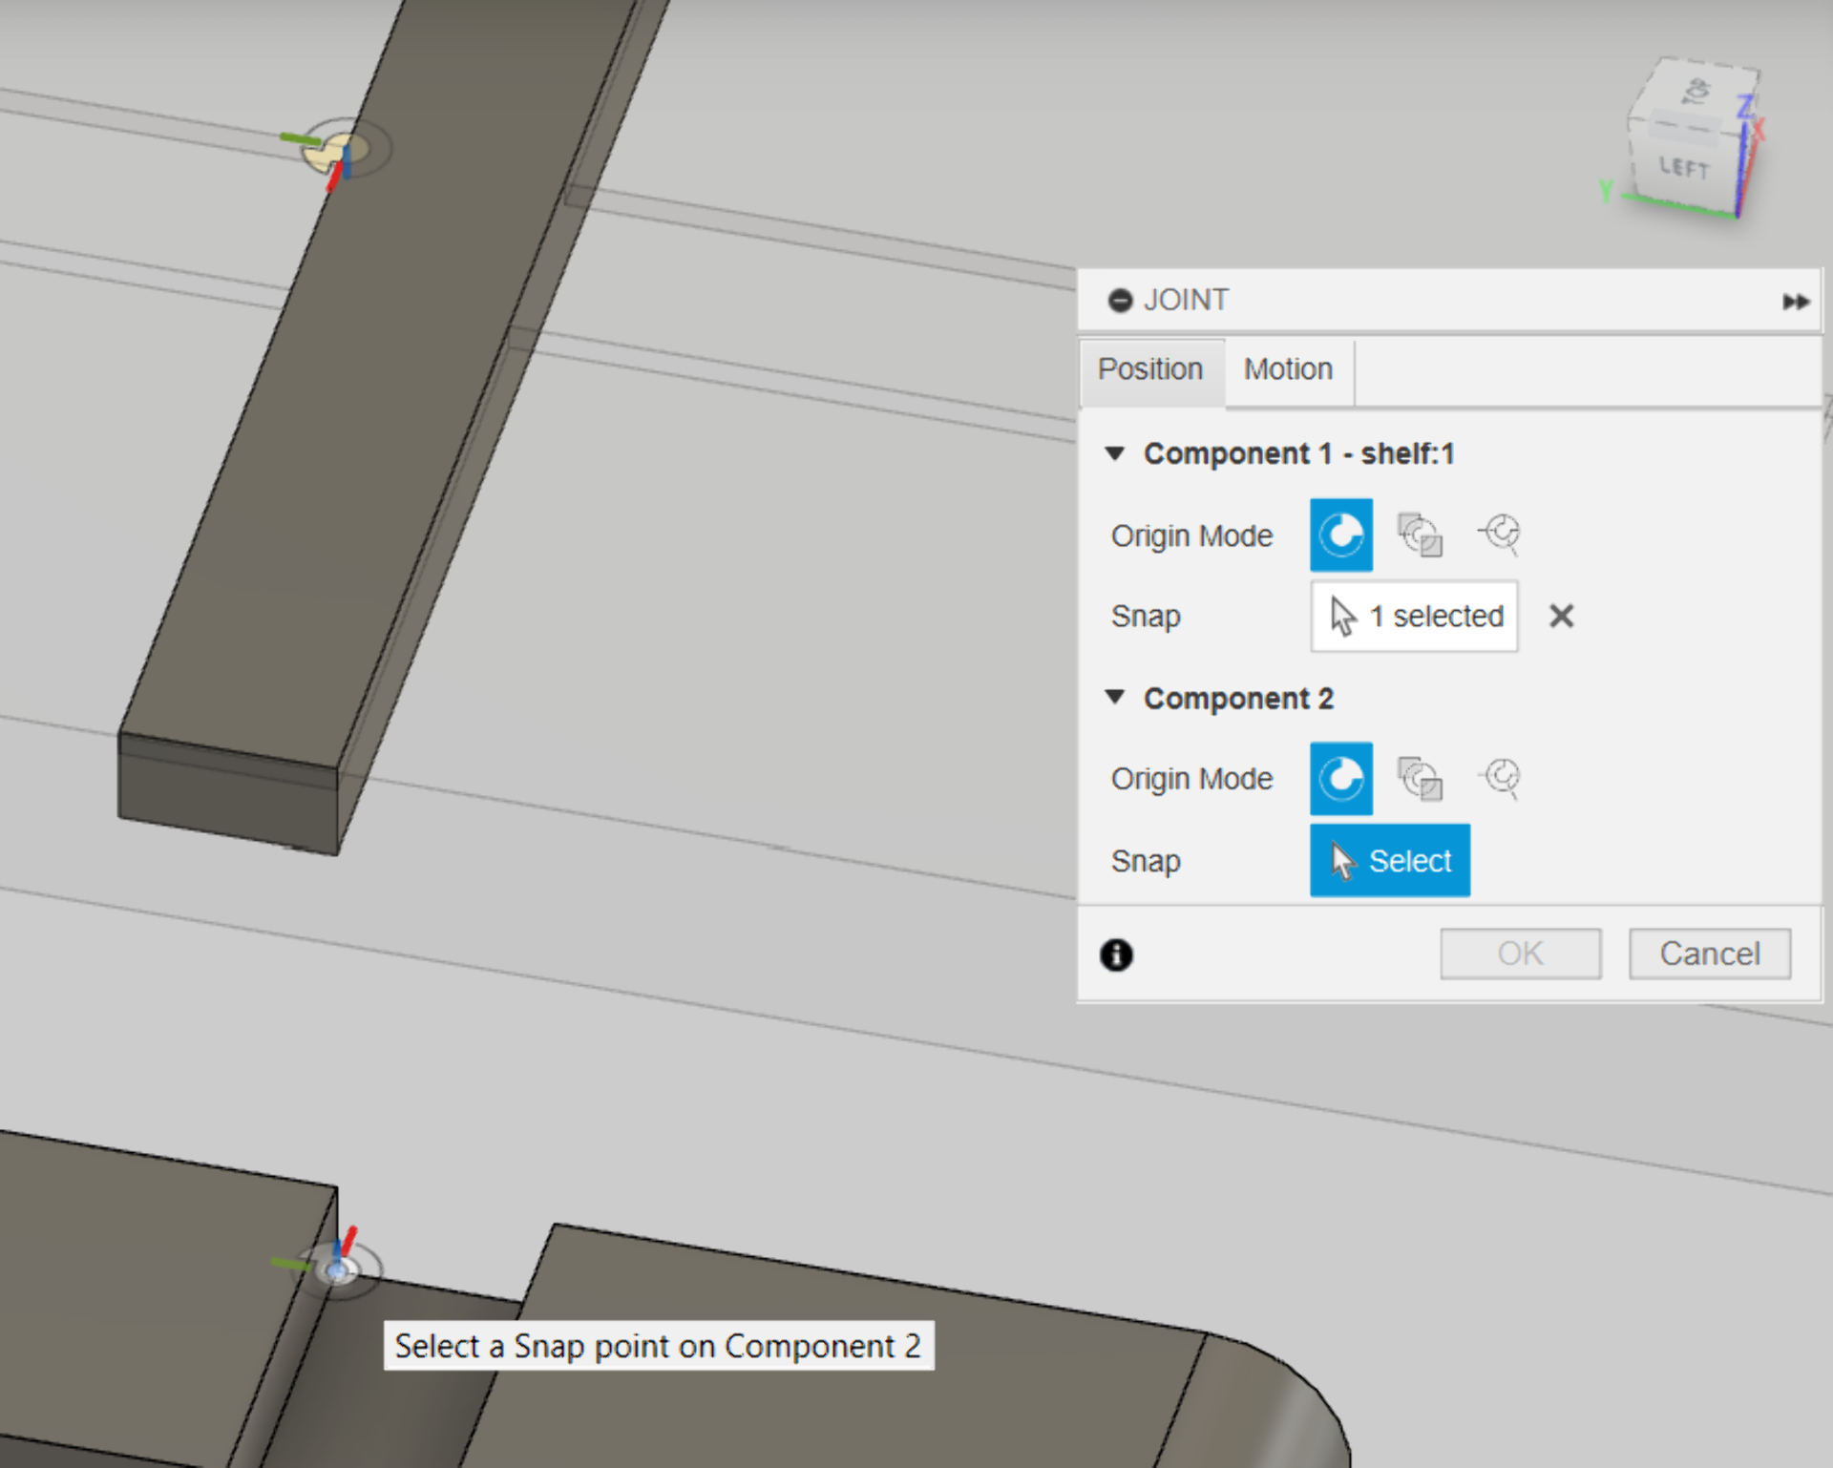Clear the Component 1 snap selection
1833x1468 pixels.
coord(1561,616)
